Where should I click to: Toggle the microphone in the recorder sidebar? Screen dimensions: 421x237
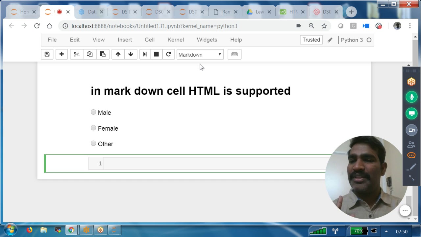pos(411,97)
